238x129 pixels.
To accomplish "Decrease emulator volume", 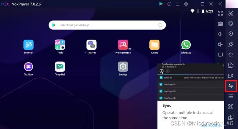I will click(x=220, y=44).
